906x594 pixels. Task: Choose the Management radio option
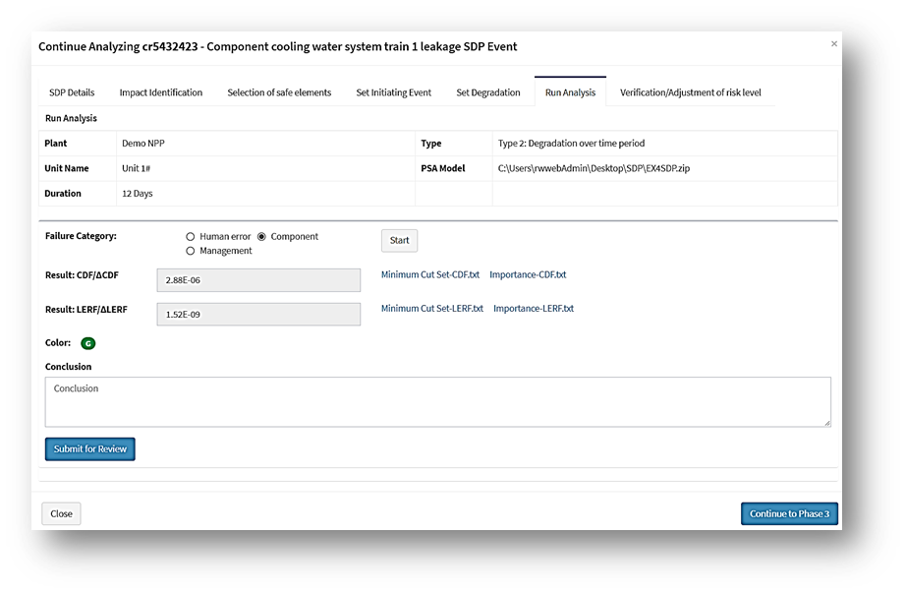click(191, 251)
